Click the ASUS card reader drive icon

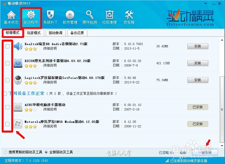coord(18,107)
